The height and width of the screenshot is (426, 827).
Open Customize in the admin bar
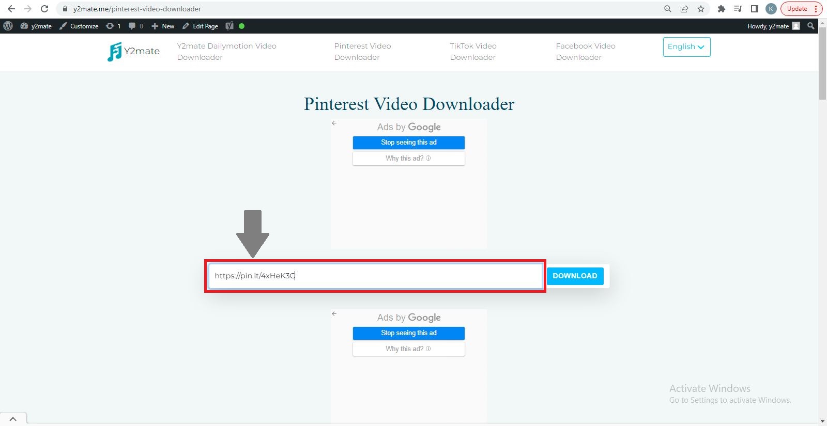[79, 26]
